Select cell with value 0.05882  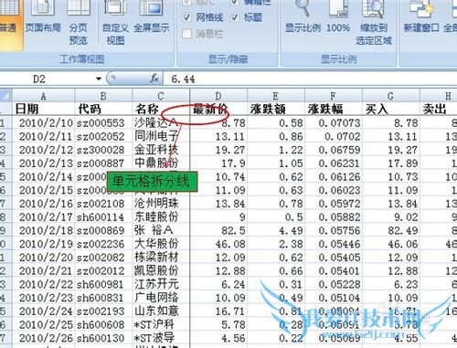(334, 216)
